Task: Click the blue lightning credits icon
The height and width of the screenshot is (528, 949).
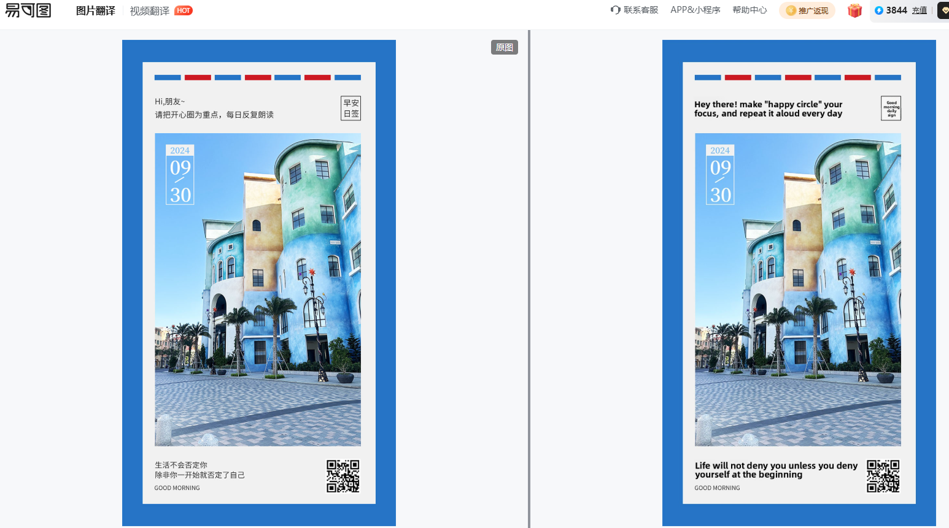Action: point(878,10)
